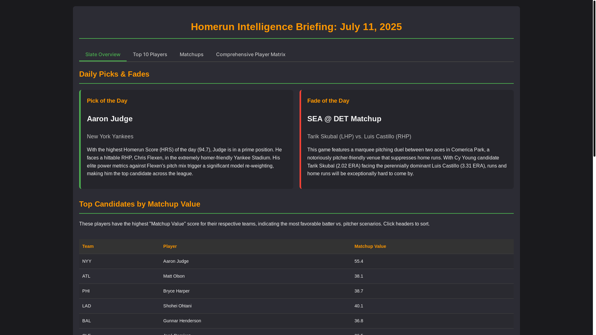Click Aaron Judge in the table
This screenshot has height=335, width=596.
click(256, 261)
